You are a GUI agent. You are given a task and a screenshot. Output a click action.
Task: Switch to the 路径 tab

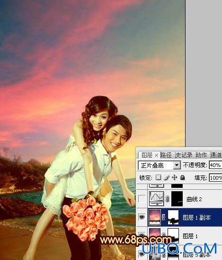tap(166, 155)
